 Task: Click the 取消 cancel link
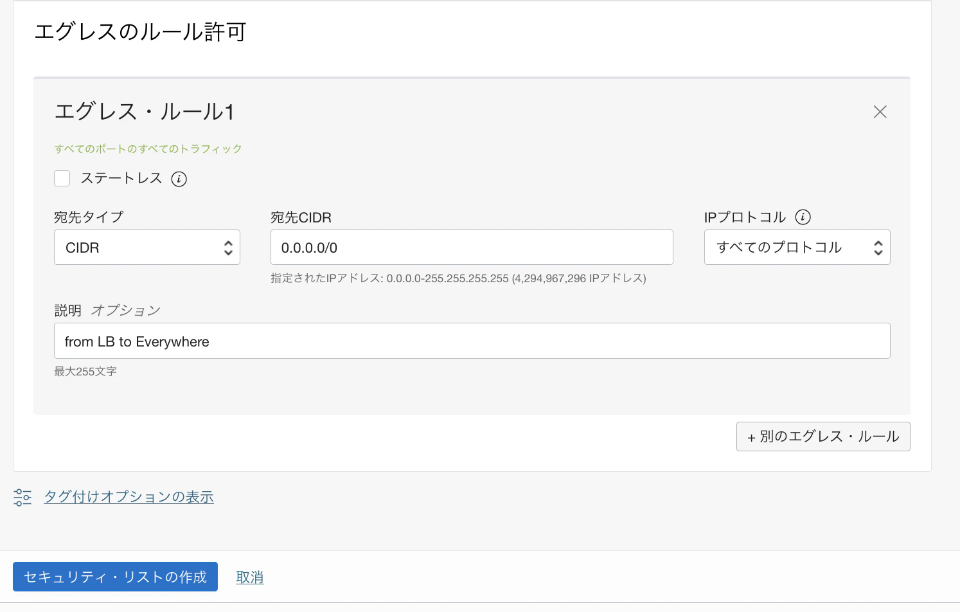pos(250,577)
